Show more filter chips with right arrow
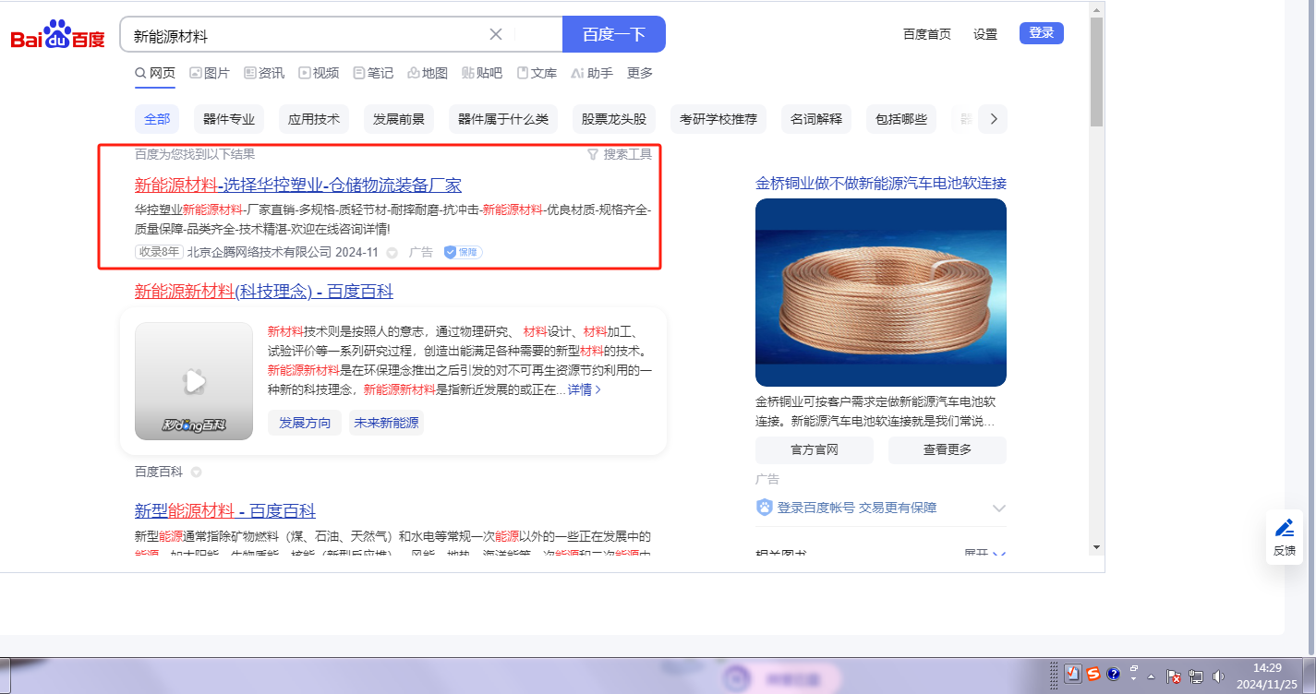Image resolution: width=1316 pixels, height=694 pixels. click(x=993, y=119)
